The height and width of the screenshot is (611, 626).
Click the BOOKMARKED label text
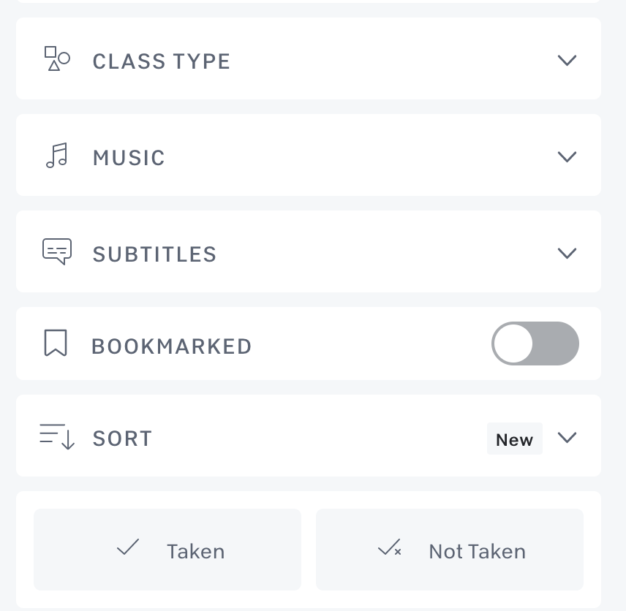(x=172, y=346)
